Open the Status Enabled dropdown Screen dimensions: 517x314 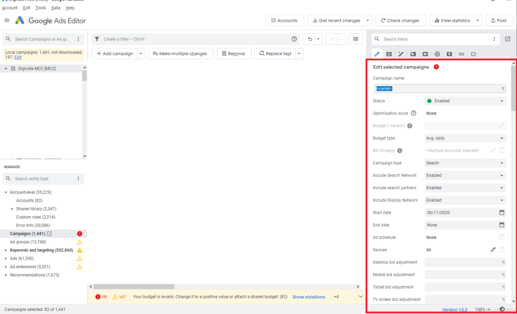[x=465, y=101]
